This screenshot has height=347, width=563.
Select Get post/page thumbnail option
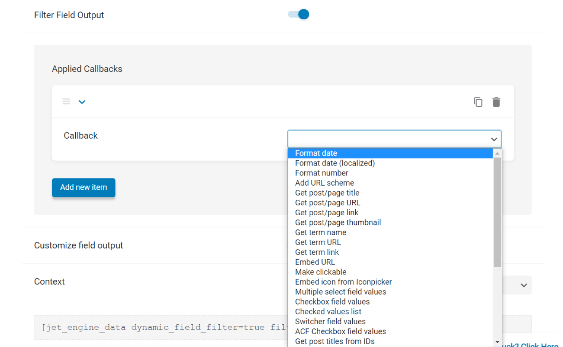[x=390, y=222]
